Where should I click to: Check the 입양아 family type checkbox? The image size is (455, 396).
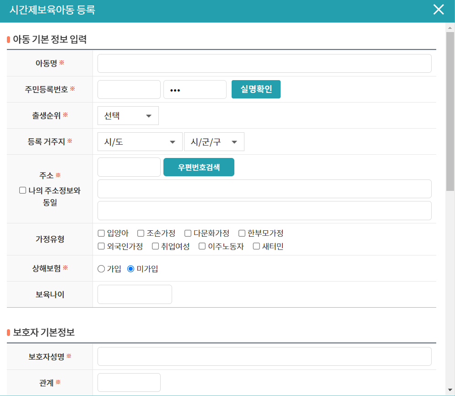[x=101, y=233]
